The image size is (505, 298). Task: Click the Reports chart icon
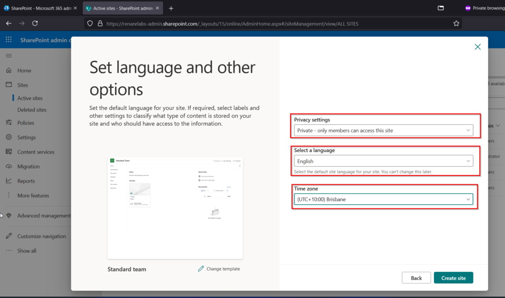pos(9,181)
